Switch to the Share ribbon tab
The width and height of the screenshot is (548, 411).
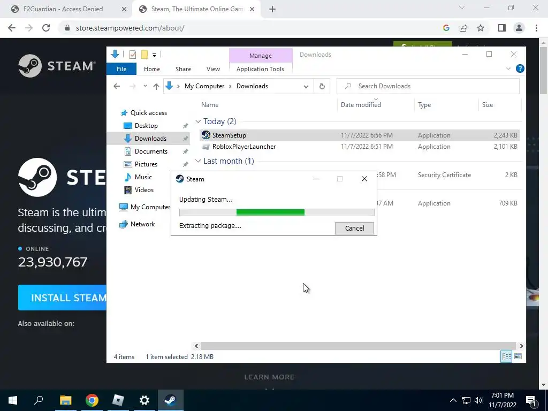pyautogui.click(x=183, y=69)
